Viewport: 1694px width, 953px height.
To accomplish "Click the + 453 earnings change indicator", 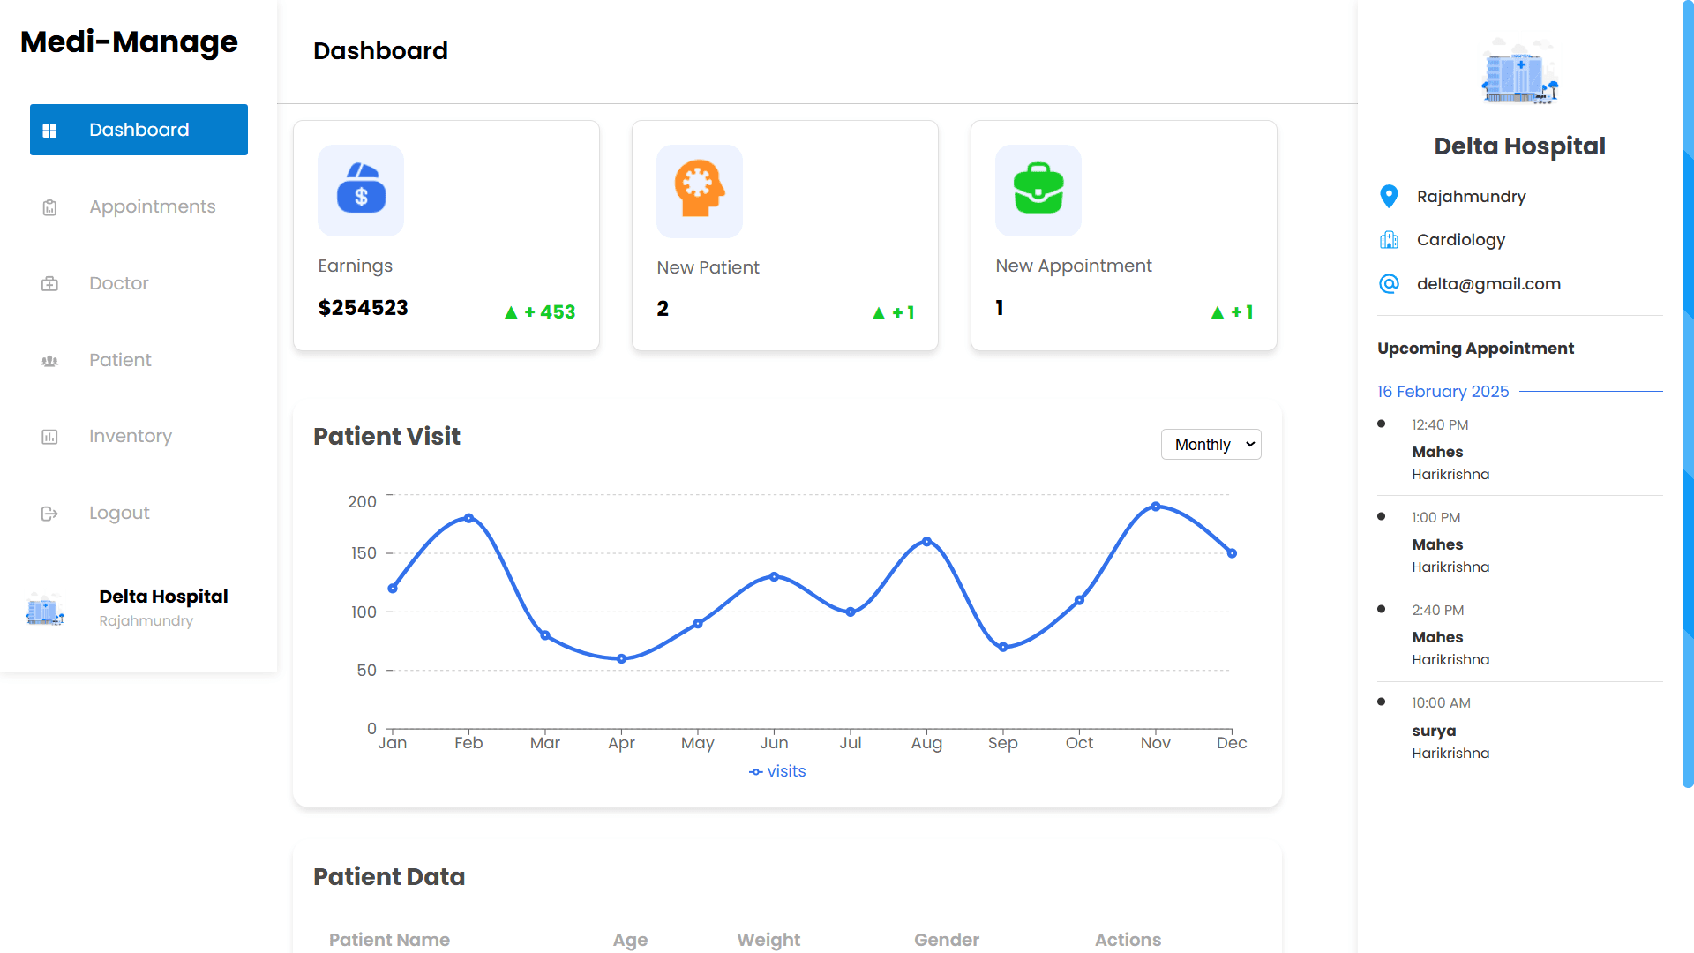I will [539, 312].
